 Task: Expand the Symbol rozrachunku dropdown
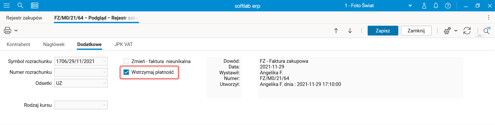(x=104, y=61)
